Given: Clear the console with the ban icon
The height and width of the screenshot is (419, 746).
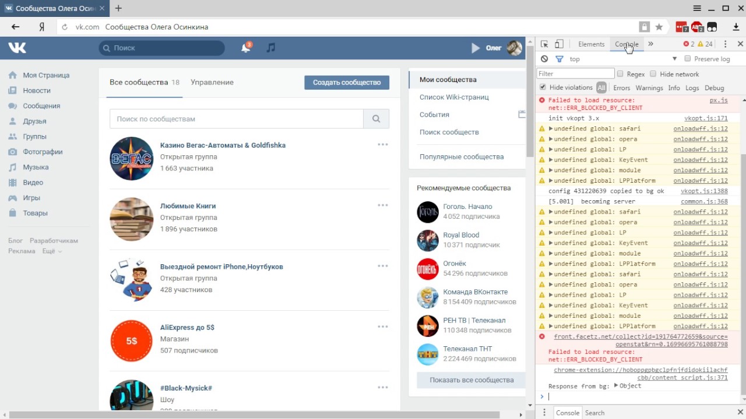Looking at the screenshot, I should pyautogui.click(x=544, y=59).
